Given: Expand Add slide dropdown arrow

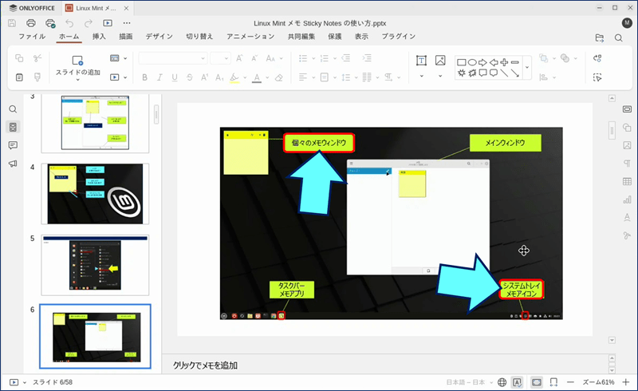Looking at the screenshot, I should (x=77, y=80).
